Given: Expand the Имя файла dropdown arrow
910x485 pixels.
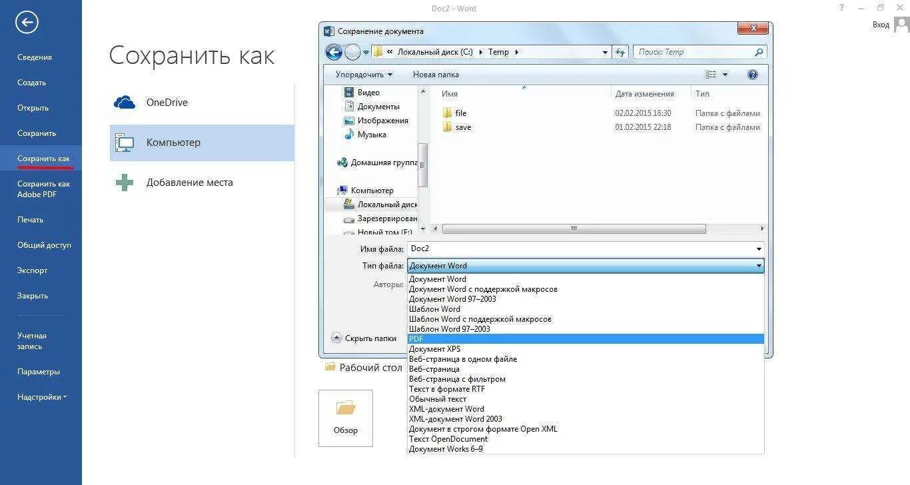Looking at the screenshot, I should [759, 249].
